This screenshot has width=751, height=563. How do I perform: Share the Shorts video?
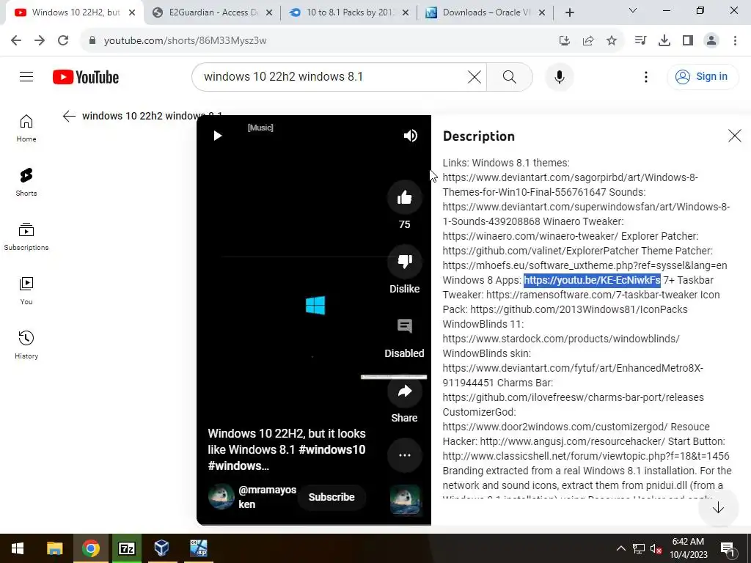click(405, 391)
